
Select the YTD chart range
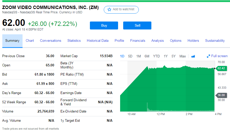pyautogui.click(x=156, y=56)
